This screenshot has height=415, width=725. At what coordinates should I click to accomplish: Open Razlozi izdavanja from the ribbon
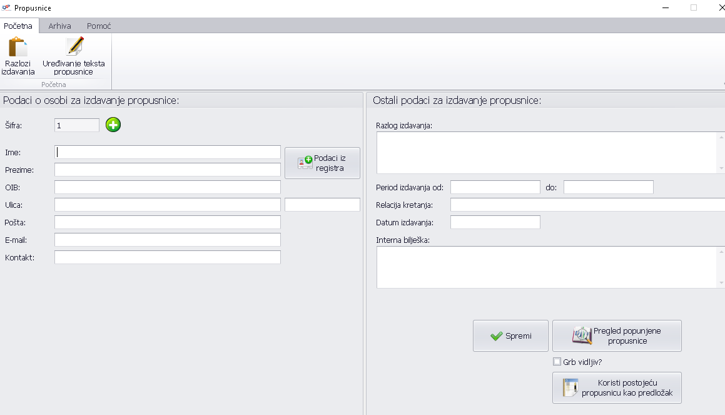(x=18, y=56)
